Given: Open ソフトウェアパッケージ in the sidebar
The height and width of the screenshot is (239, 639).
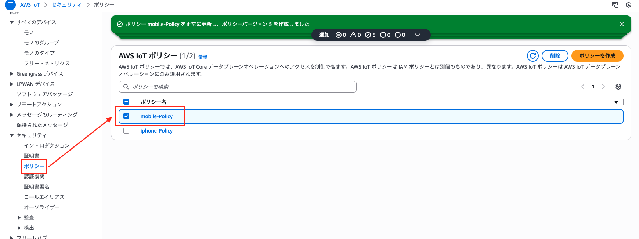Looking at the screenshot, I should click(45, 94).
